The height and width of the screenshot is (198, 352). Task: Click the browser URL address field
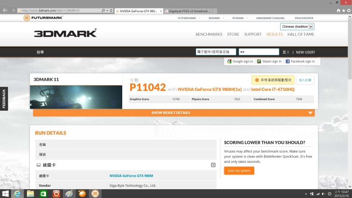click(58, 11)
